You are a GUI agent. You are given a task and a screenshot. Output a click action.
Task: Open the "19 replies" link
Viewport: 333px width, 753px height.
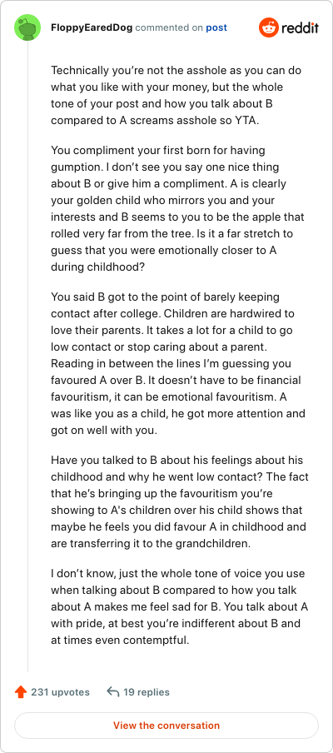(147, 692)
